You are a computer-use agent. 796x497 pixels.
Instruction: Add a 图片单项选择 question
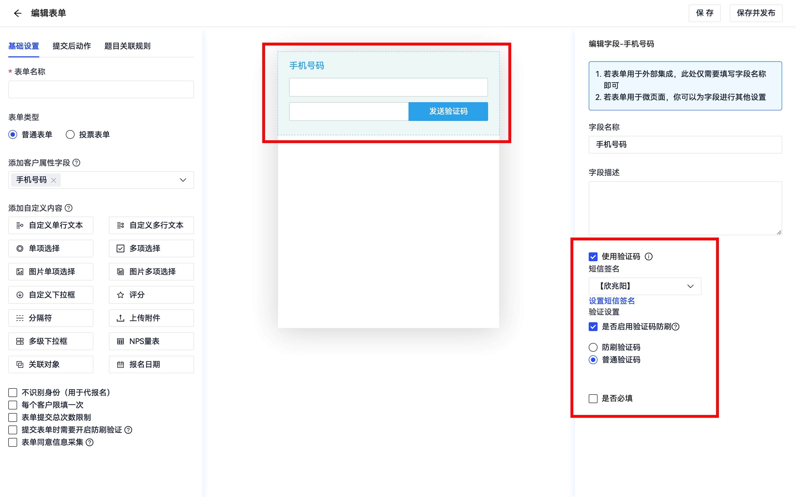pyautogui.click(x=51, y=271)
